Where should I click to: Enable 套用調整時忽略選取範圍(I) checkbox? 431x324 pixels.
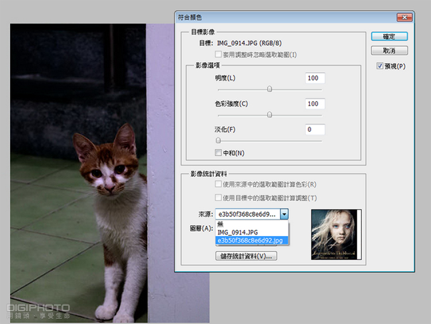tap(218, 54)
